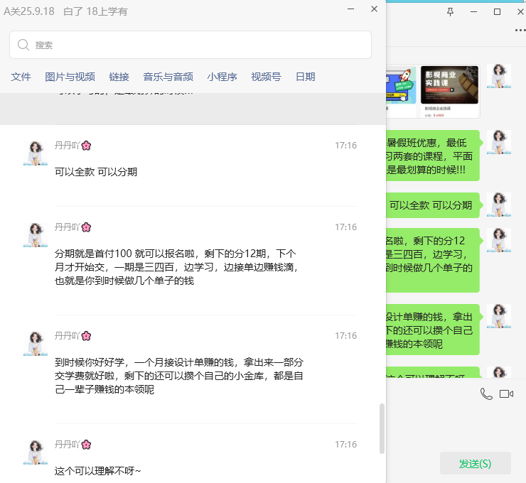The image size is (526, 483).
Task: Open the 图片与视频 filter tab
Action: click(x=70, y=77)
